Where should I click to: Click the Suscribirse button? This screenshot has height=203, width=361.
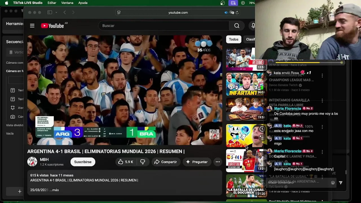[x=83, y=162]
